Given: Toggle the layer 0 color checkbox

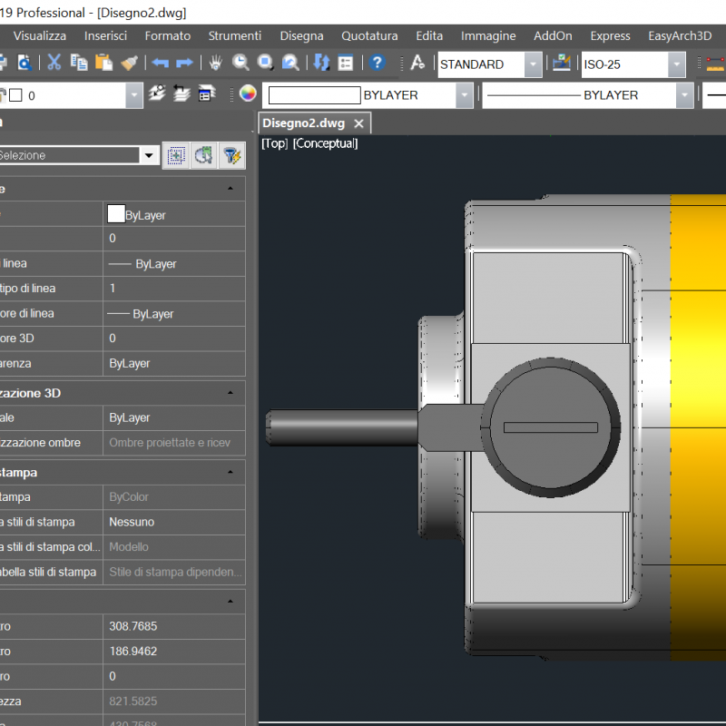Looking at the screenshot, I should tap(15, 95).
